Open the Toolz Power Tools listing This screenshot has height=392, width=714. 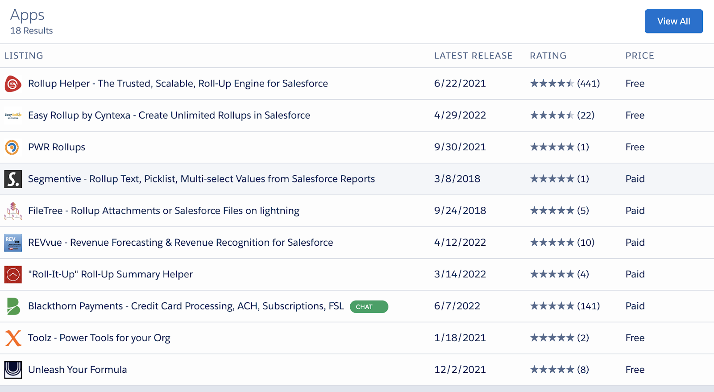(99, 338)
